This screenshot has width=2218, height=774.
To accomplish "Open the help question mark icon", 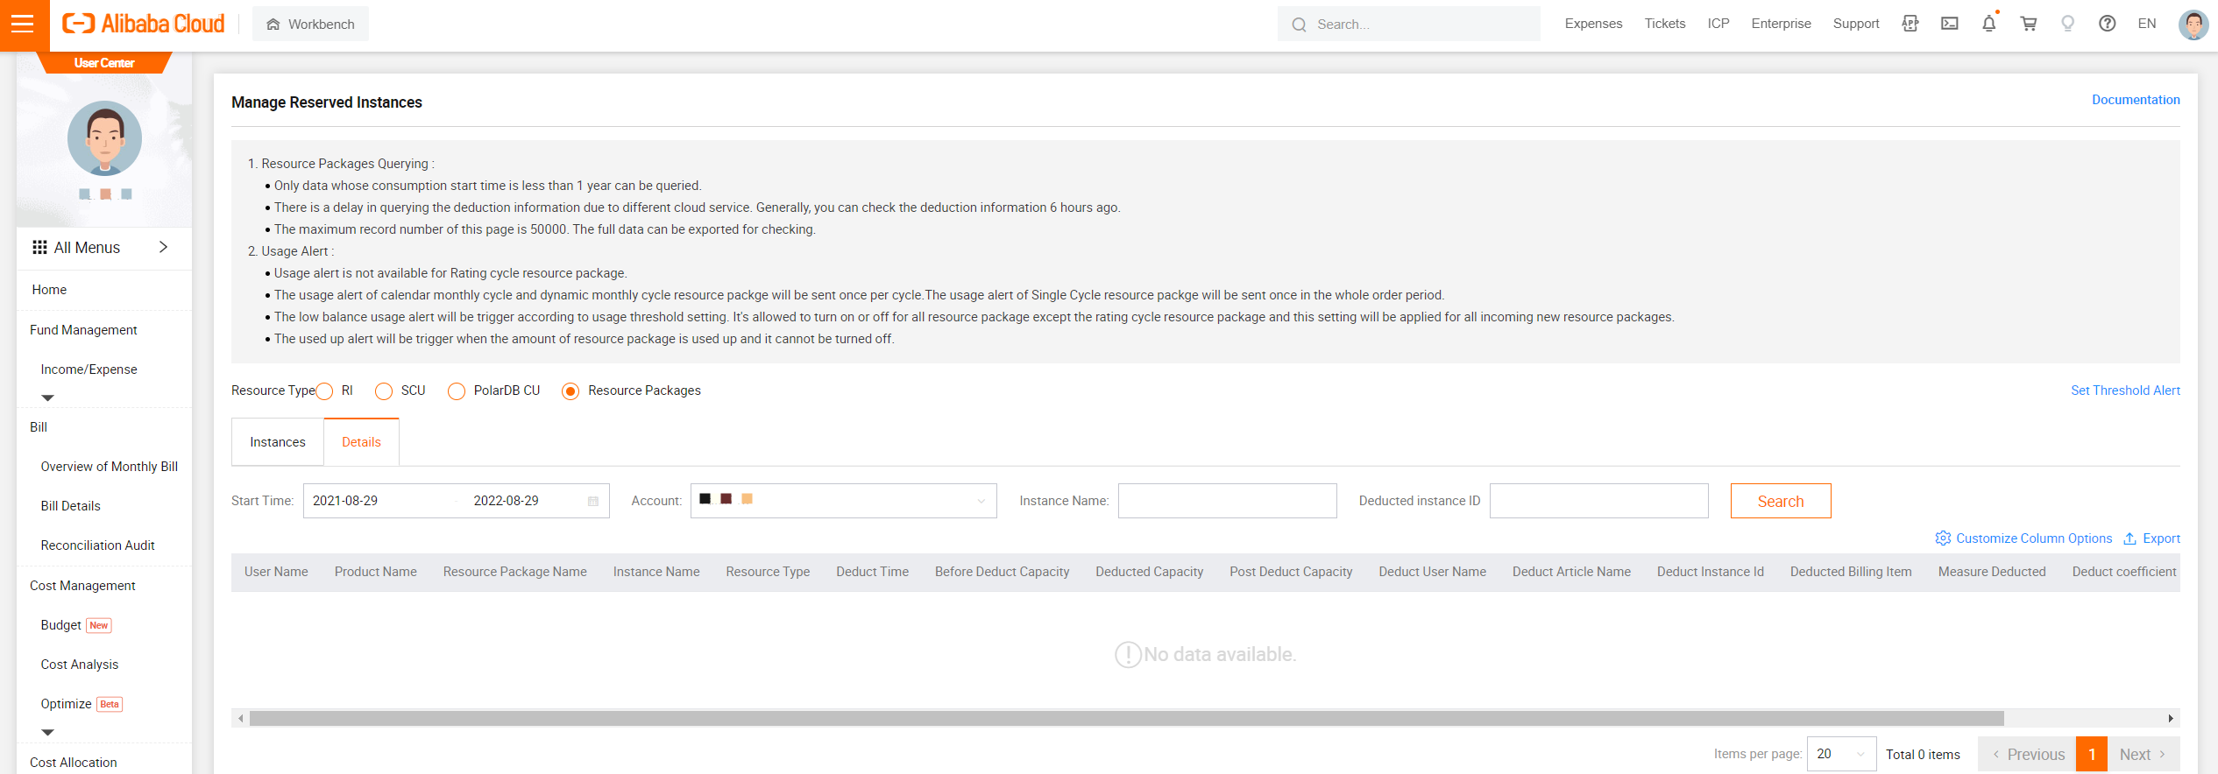I will pos(2108,24).
